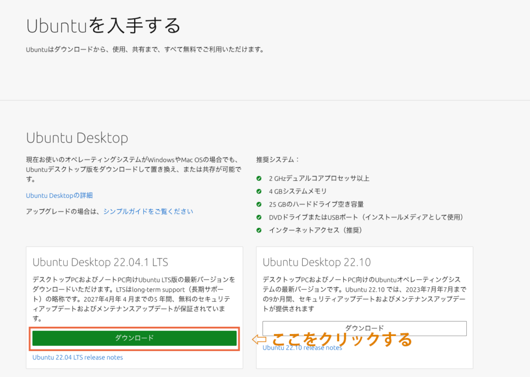The image size is (530, 377).
Task: Open the シンプルガイドをご覧ください upgrade guide link
Action: coord(148,211)
